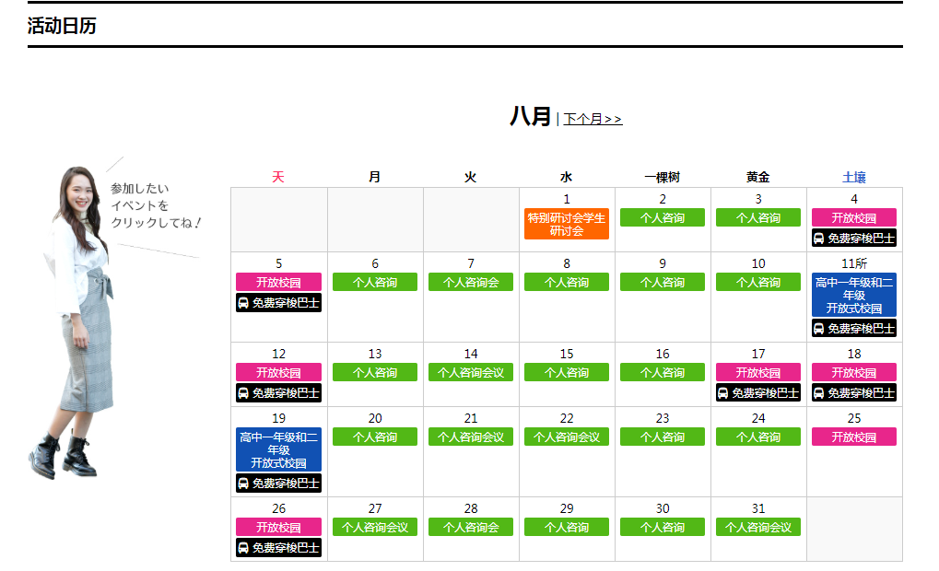
Task: Open pink 开放校园 event on August 4
Action: pyautogui.click(x=853, y=217)
